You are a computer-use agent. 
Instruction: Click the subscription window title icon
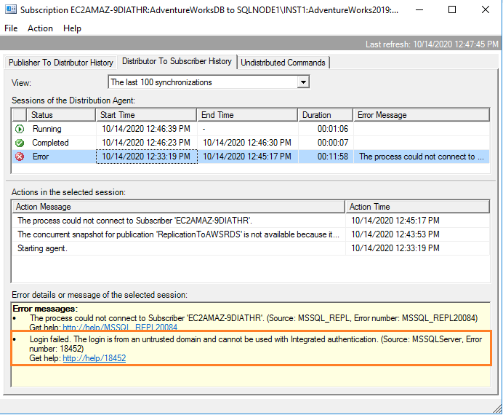click(x=11, y=9)
